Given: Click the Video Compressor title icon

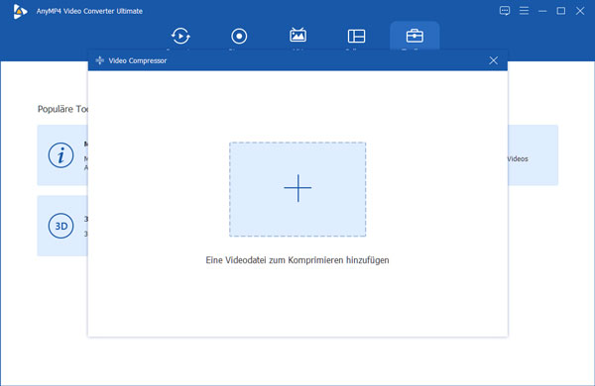Looking at the screenshot, I should click(100, 60).
